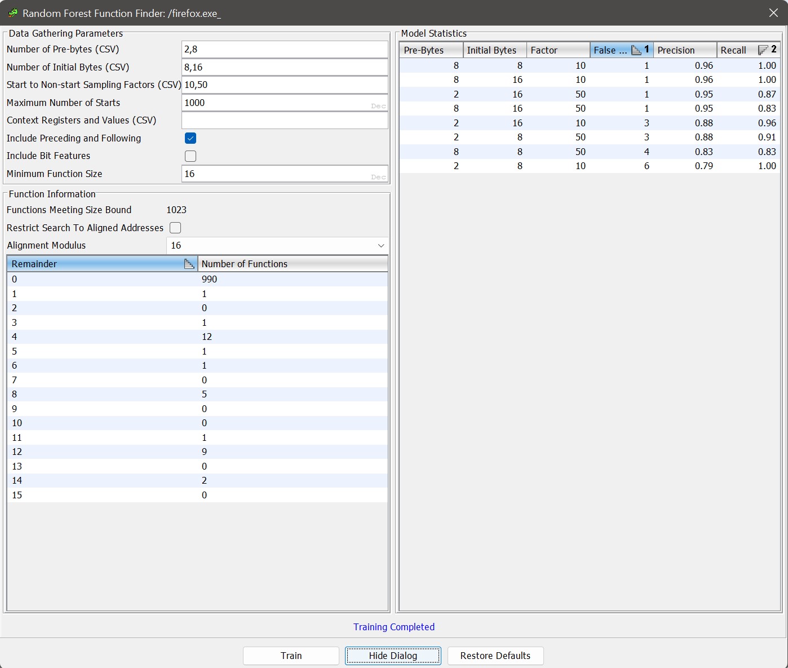Click Functions Meeting Size Bound value 1023

pos(176,210)
